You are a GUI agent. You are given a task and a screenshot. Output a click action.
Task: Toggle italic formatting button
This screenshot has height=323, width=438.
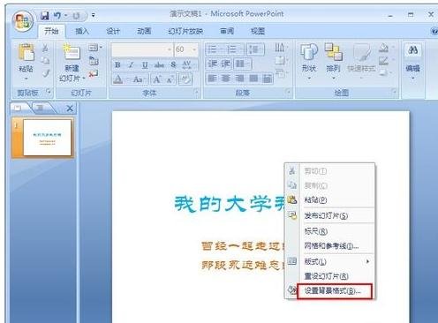click(x=132, y=64)
